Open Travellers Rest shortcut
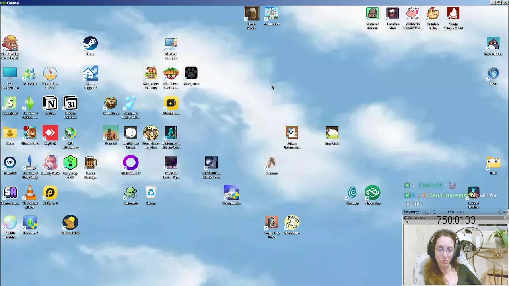Viewport: 509px width, 286px height. point(392,14)
